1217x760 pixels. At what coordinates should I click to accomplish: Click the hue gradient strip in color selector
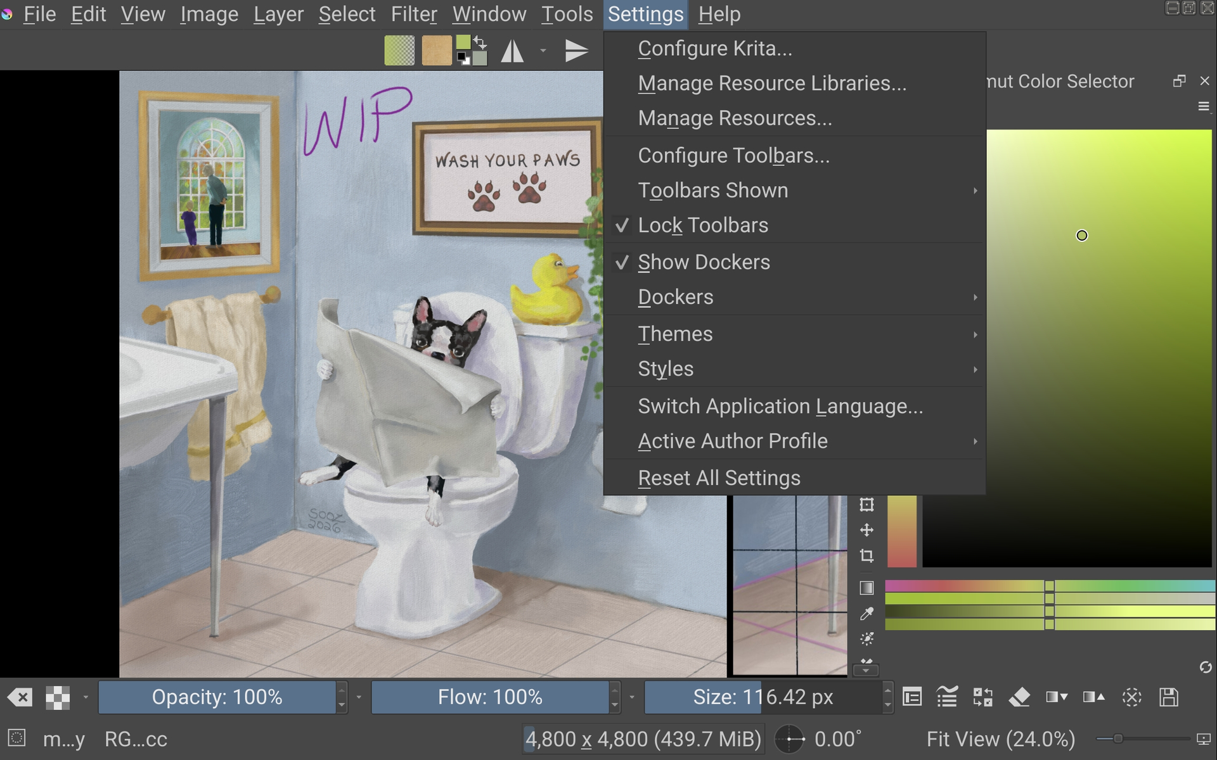pos(1050,586)
